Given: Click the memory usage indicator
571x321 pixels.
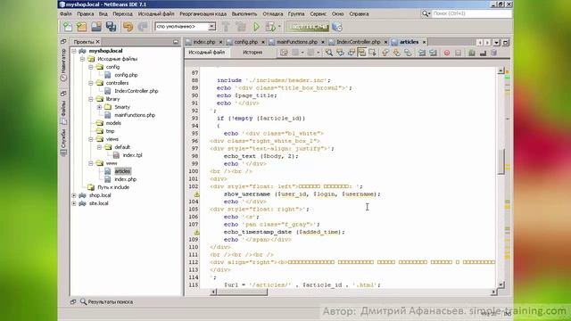Looking at the screenshot, I should pyautogui.click(x=308, y=27).
